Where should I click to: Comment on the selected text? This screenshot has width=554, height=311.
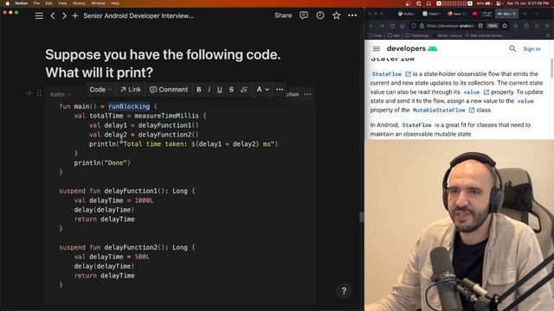pyautogui.click(x=169, y=90)
